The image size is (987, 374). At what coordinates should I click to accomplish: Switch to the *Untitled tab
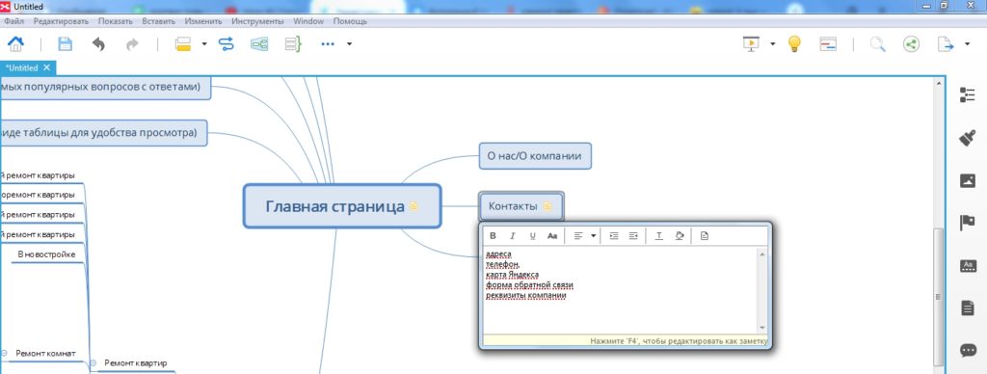[x=22, y=67]
